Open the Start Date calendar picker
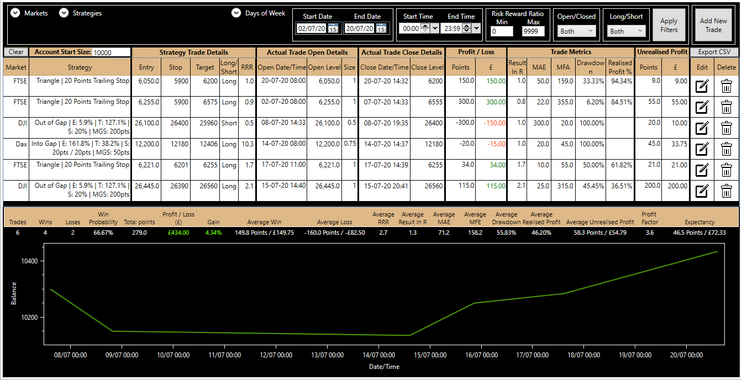 click(333, 29)
